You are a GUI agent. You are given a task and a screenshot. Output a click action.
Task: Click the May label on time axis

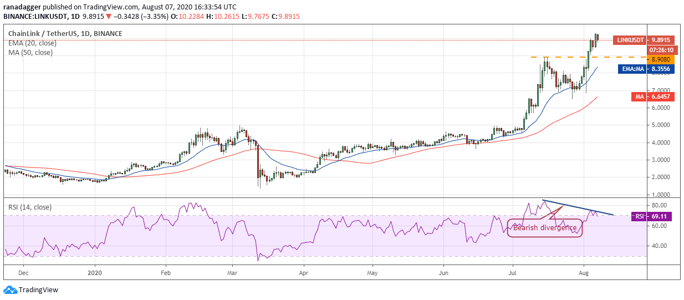tap(372, 273)
